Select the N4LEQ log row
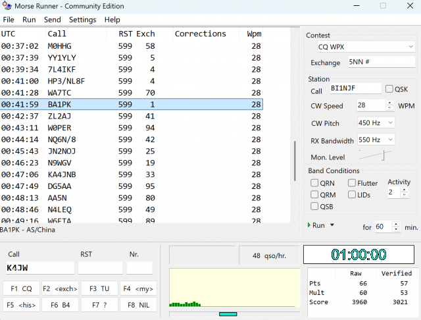 pyautogui.click(x=132, y=209)
